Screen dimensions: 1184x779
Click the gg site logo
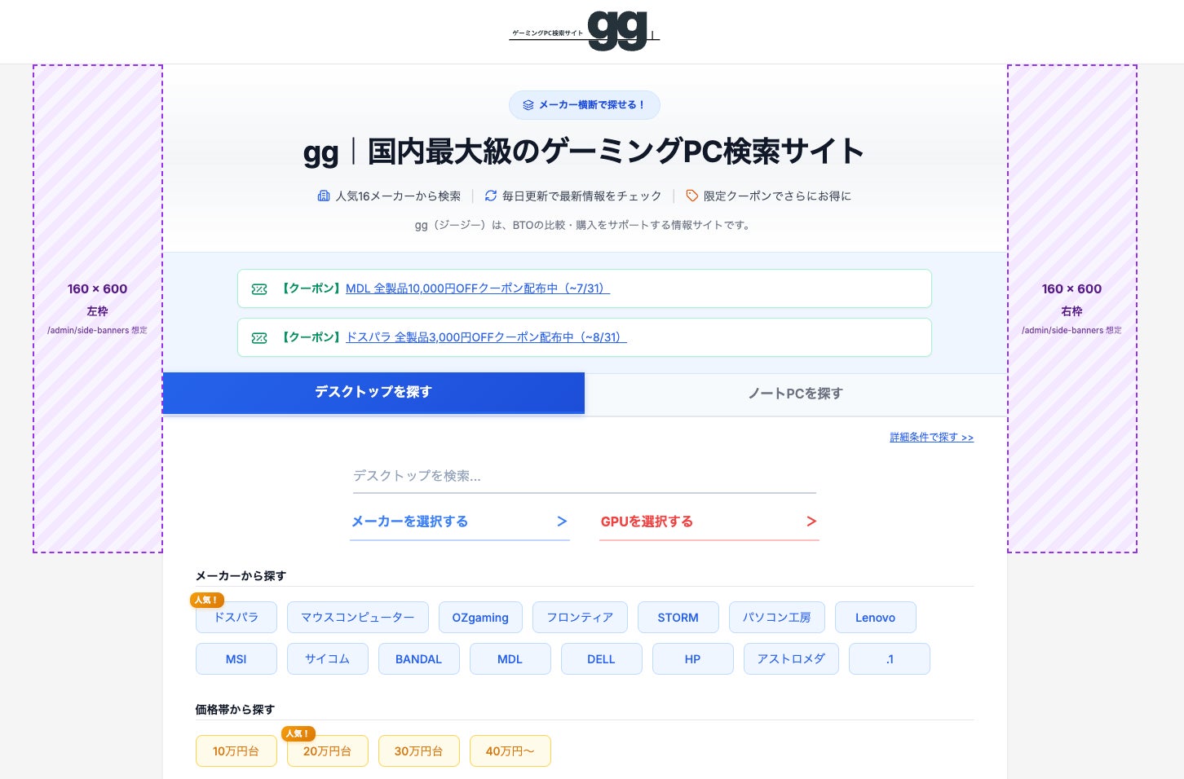(584, 31)
